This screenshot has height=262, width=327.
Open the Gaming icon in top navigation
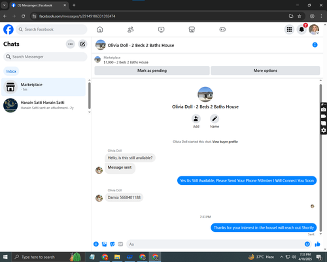point(222,29)
